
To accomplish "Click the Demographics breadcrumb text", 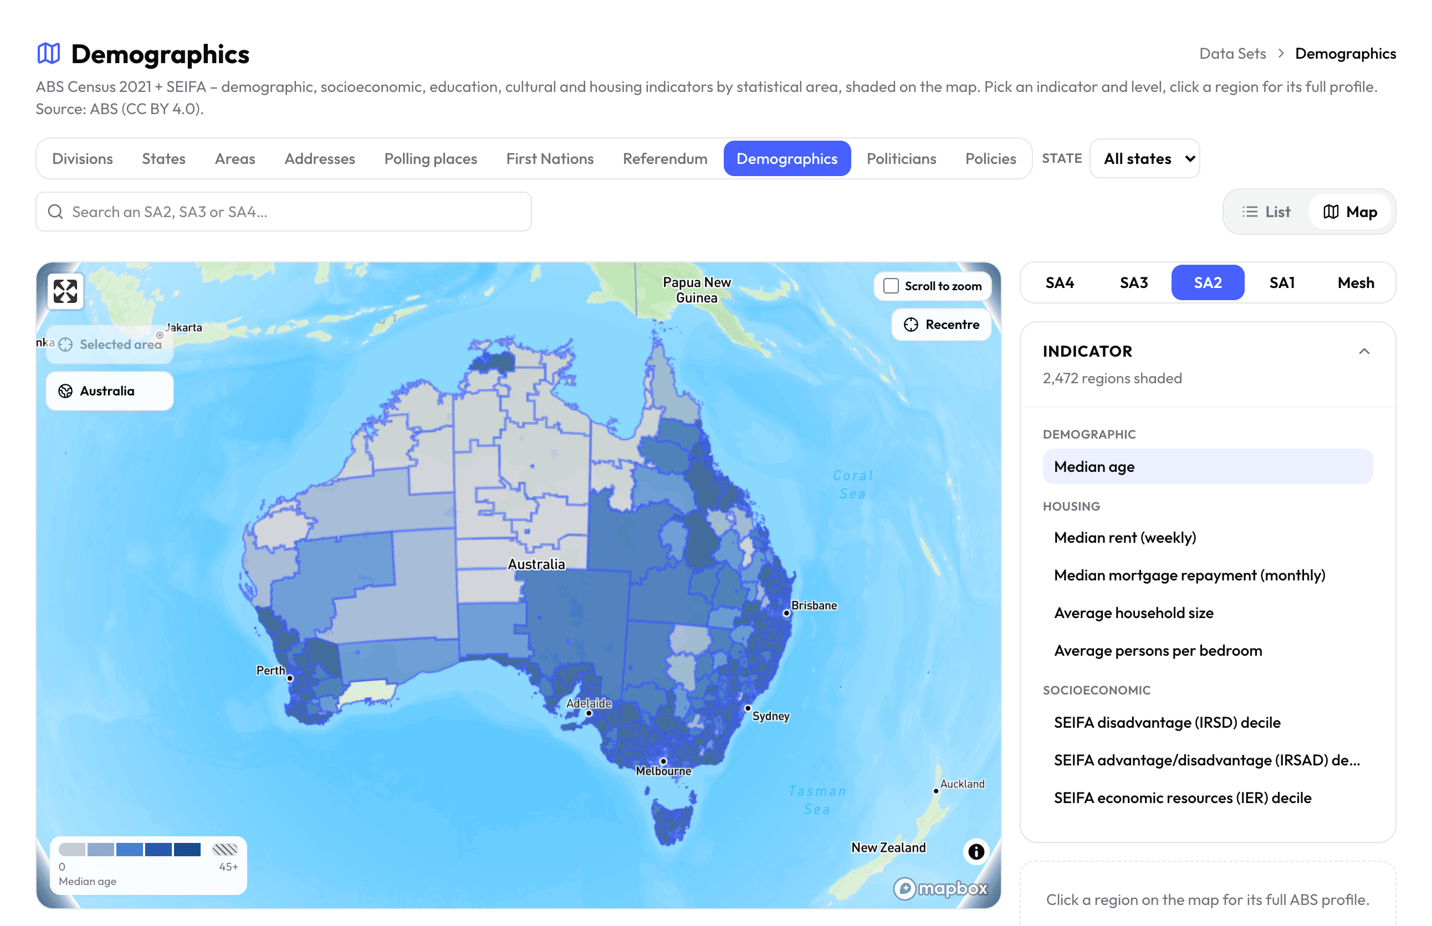I will pyautogui.click(x=1346, y=54).
